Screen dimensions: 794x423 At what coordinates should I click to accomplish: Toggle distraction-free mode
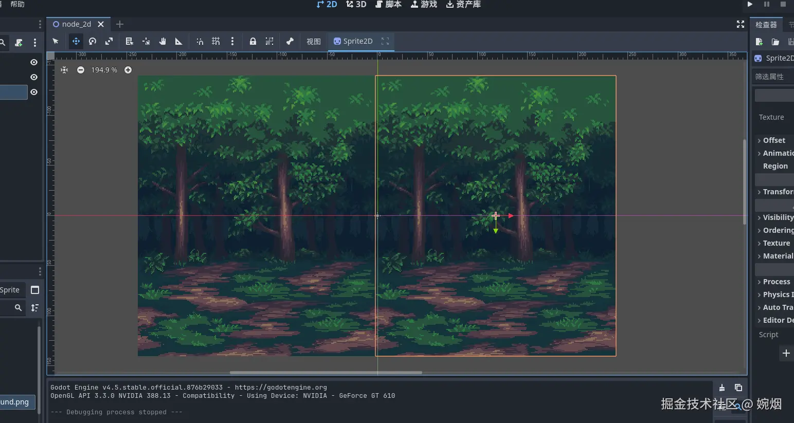[x=741, y=24]
